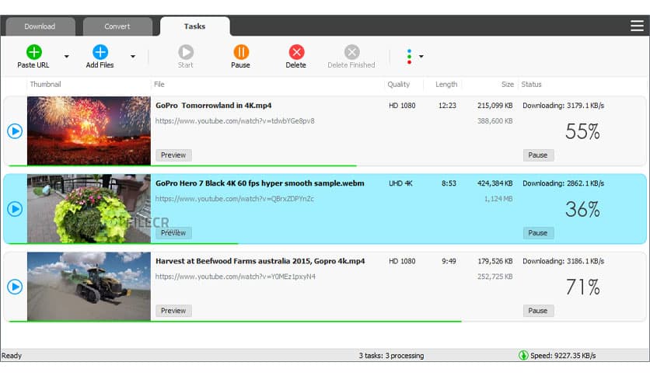Click the green progress bar of the Harvest task
This screenshot has height=376, width=650.
[x=235, y=321]
